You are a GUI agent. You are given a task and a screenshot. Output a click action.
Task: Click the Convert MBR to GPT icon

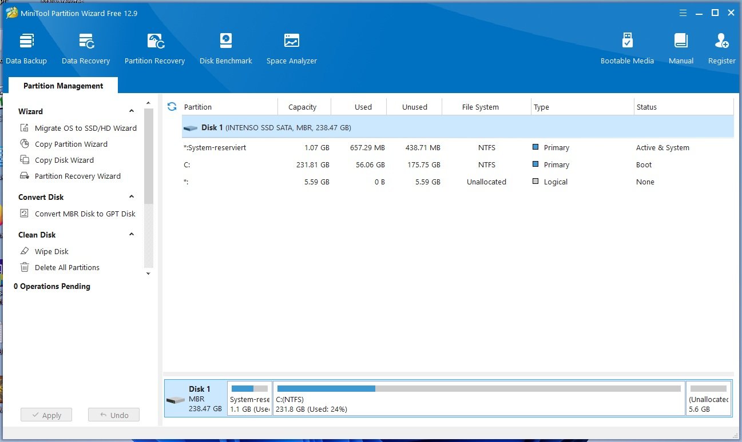[x=24, y=214]
